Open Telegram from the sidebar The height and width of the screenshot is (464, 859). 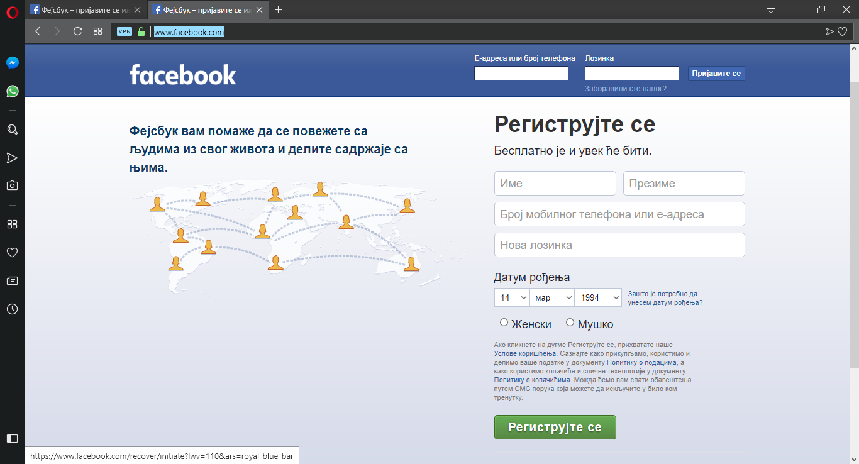(x=12, y=158)
